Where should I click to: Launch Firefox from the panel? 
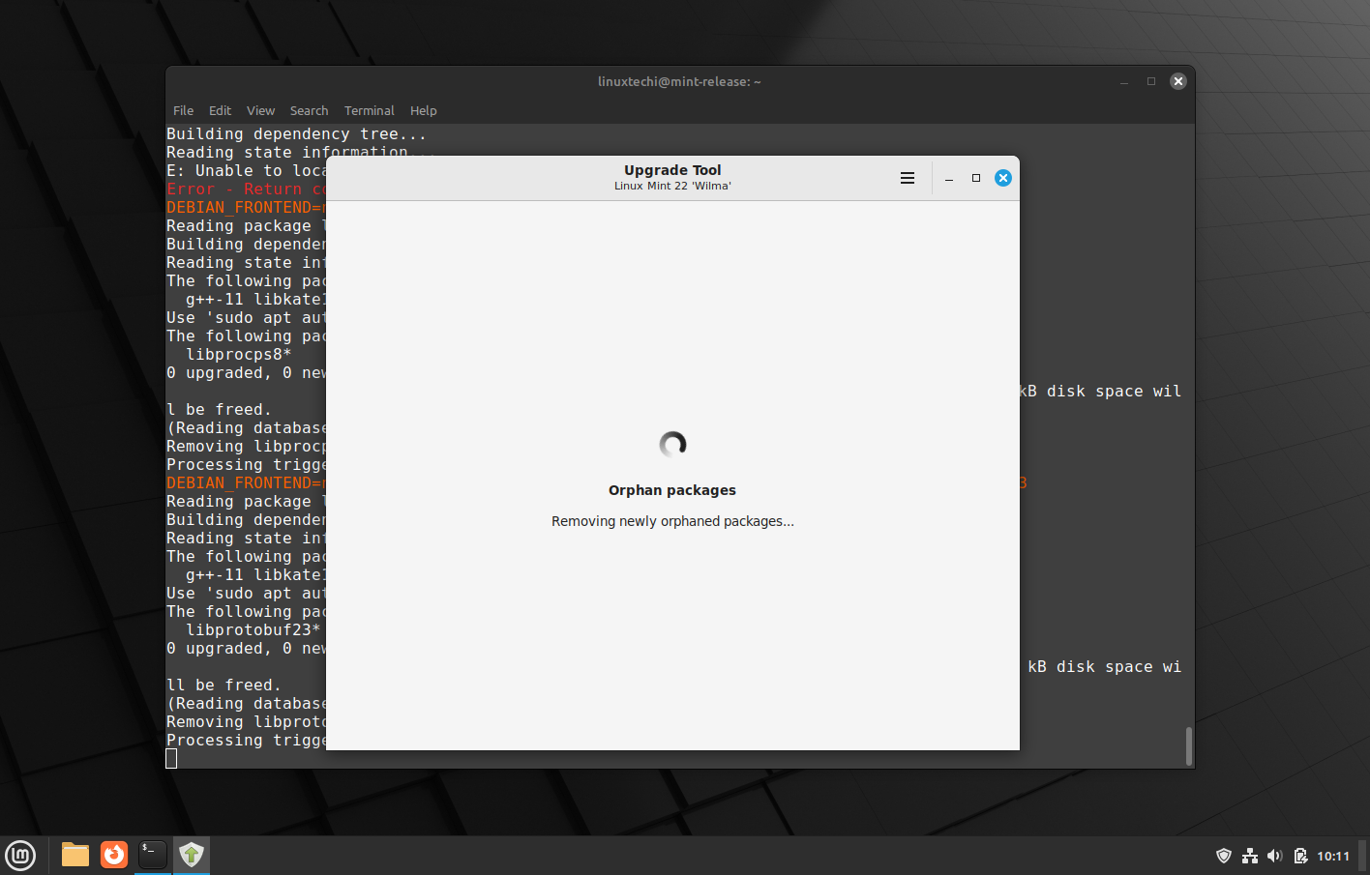tap(114, 855)
